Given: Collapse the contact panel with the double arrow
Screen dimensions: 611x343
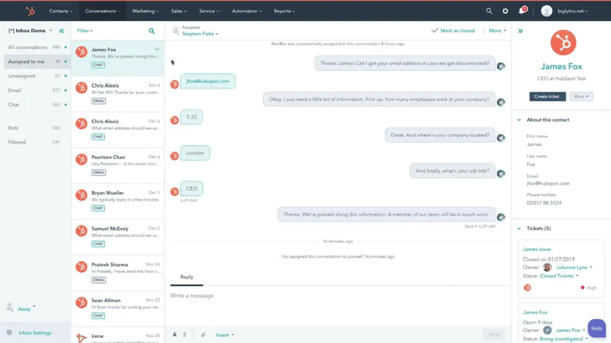Looking at the screenshot, I should 520,31.
